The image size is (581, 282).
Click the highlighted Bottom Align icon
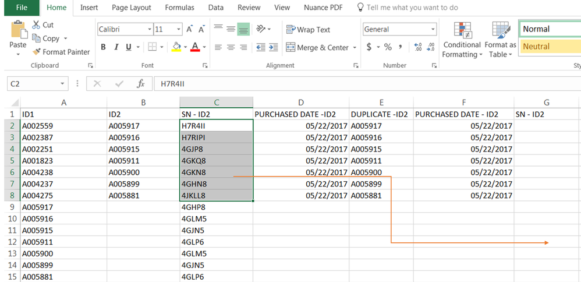(243, 29)
